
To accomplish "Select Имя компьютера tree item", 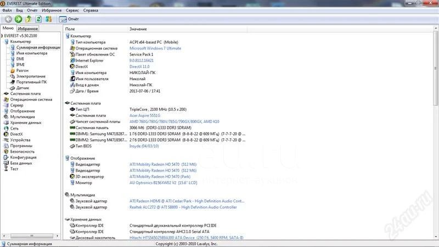I will point(32,53).
